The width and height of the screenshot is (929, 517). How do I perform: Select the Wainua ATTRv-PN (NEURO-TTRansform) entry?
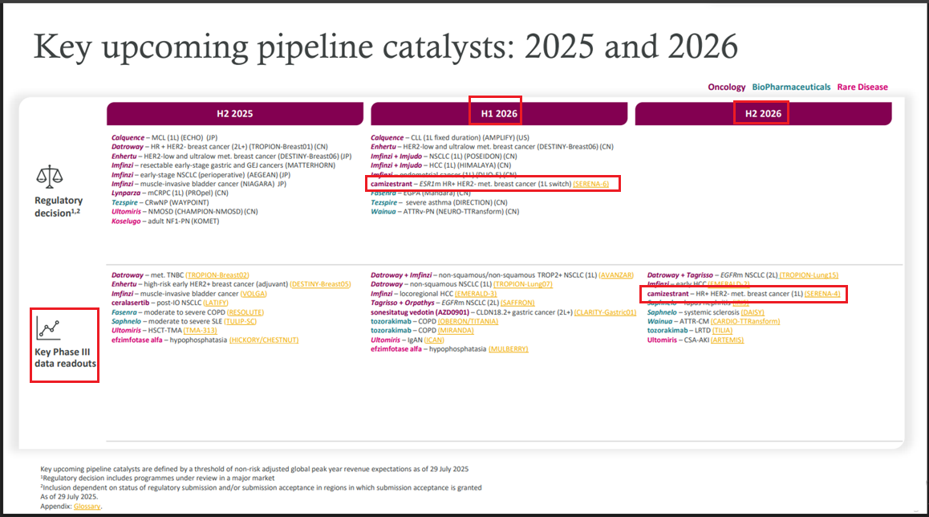point(445,211)
